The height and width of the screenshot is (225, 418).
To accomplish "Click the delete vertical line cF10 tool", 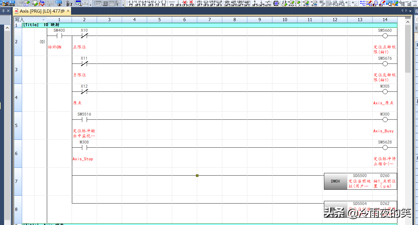I will click(192, 4).
